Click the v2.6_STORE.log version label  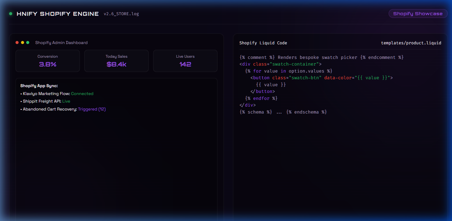121,14
